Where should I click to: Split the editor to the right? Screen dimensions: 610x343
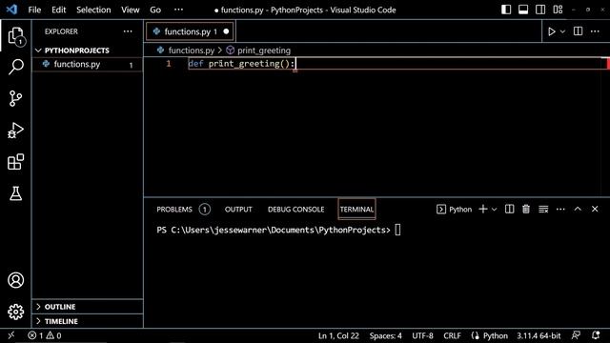click(x=578, y=31)
